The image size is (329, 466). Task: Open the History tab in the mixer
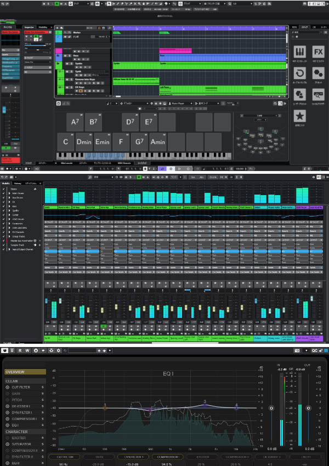[18, 183]
